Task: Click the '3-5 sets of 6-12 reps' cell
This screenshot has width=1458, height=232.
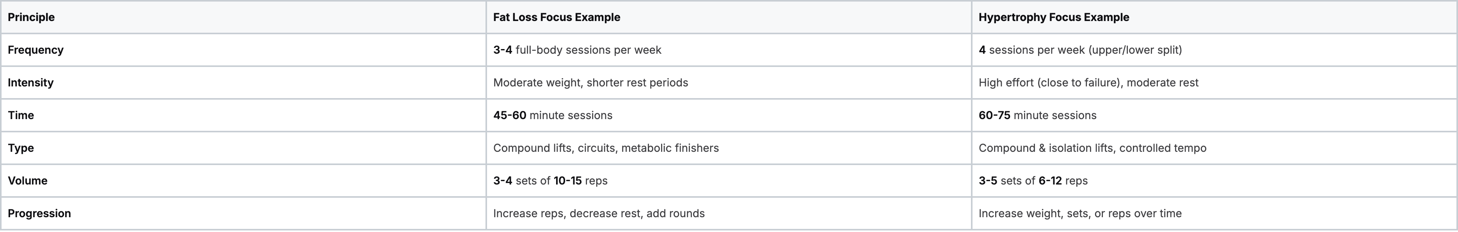Action: click(x=1033, y=181)
